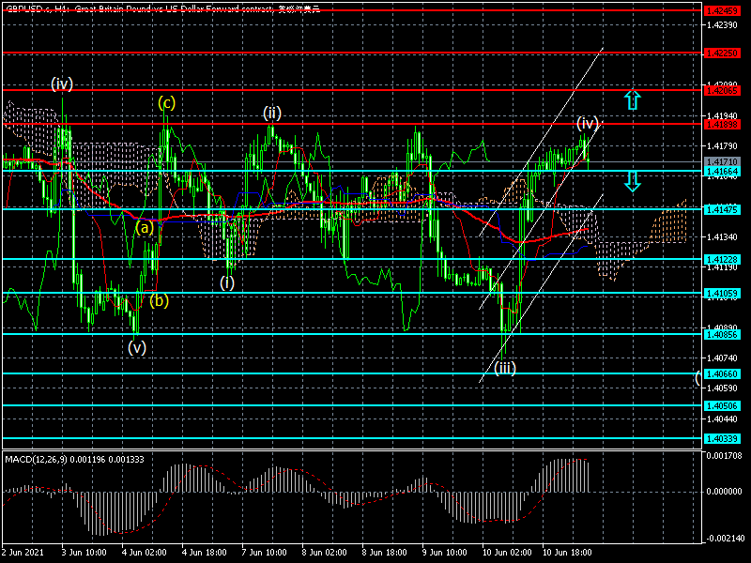751x563 pixels.
Task: Select the yellow (c) wave label
Action: click(166, 103)
